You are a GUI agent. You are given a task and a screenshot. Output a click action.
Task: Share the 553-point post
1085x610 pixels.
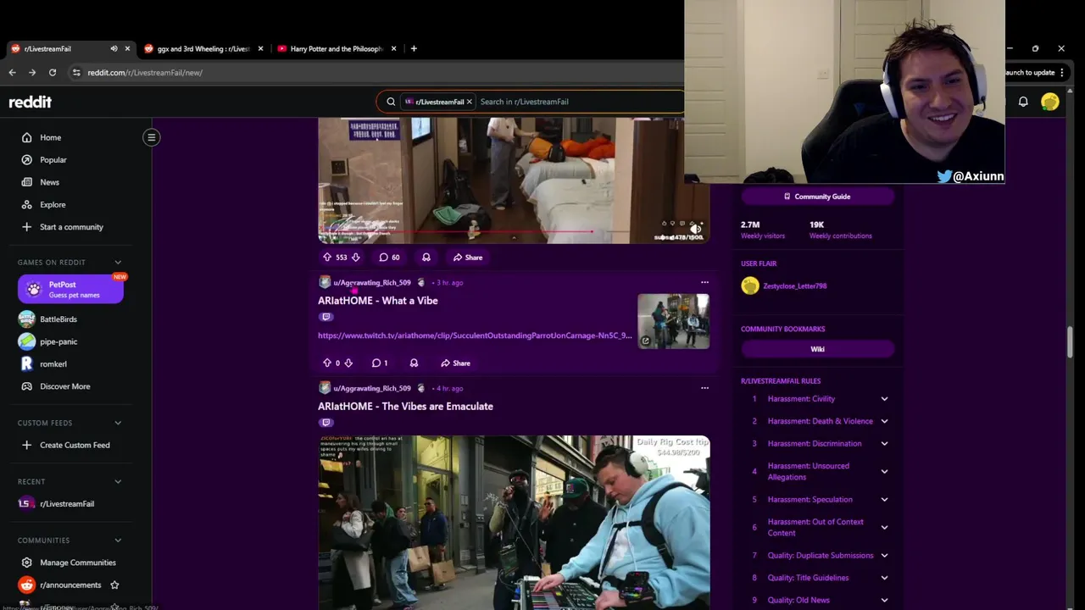pos(468,258)
